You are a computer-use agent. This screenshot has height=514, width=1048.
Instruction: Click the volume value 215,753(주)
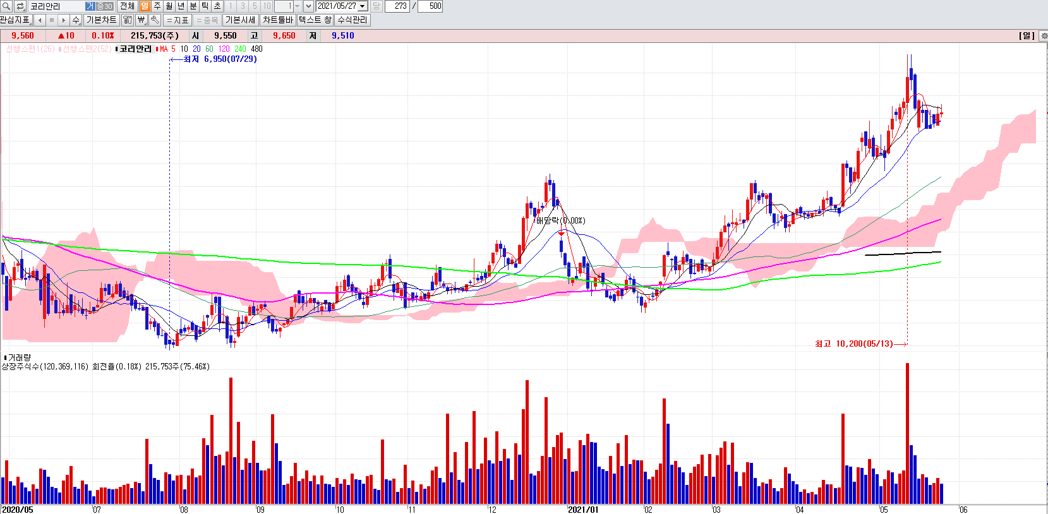click(155, 36)
